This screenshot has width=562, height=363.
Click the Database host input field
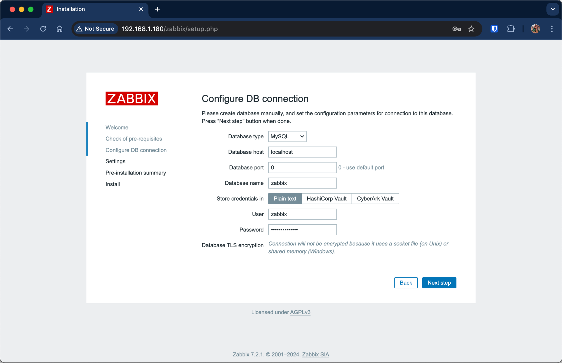point(302,152)
